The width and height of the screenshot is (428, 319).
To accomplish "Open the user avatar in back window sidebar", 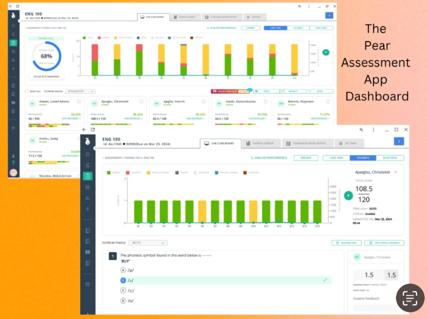I will (x=13, y=172).
